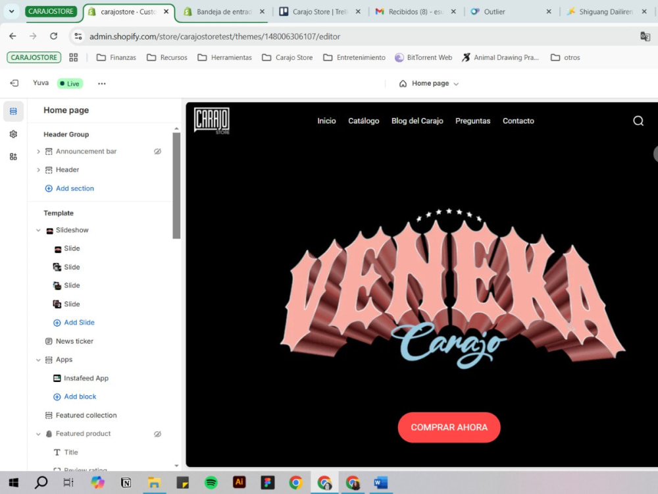Open the three-dots theme actions menu
This screenshot has width=658, height=494.
101,84
